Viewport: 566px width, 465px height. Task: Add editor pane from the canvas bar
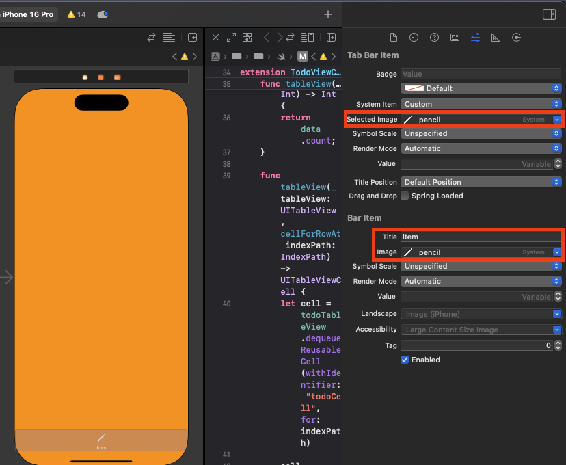[x=192, y=37]
